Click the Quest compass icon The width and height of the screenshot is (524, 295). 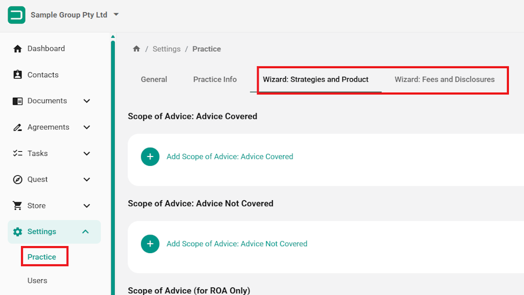pyautogui.click(x=17, y=179)
